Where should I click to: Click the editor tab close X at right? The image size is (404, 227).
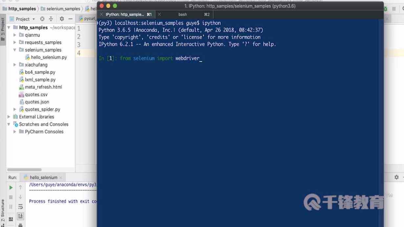click(387, 19)
